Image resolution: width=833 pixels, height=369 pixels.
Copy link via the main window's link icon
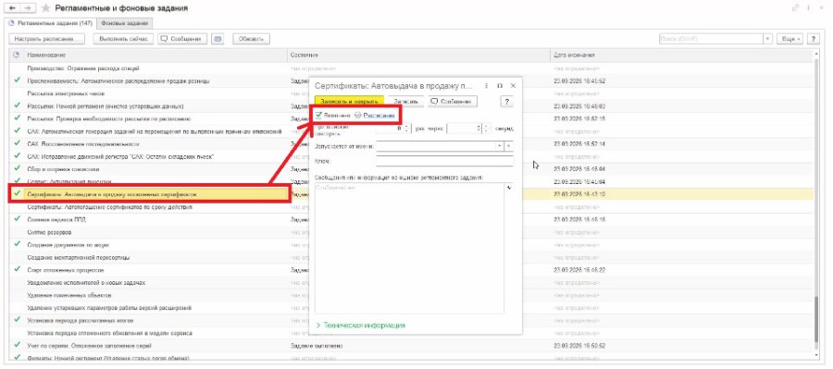795,8
